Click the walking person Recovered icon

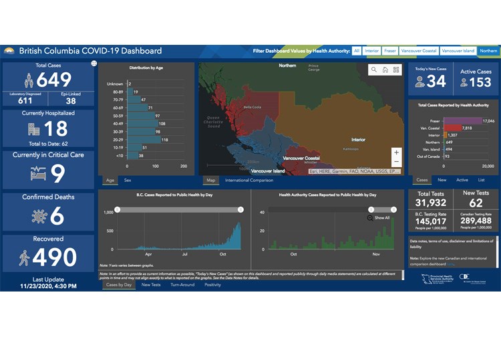coord(24,257)
